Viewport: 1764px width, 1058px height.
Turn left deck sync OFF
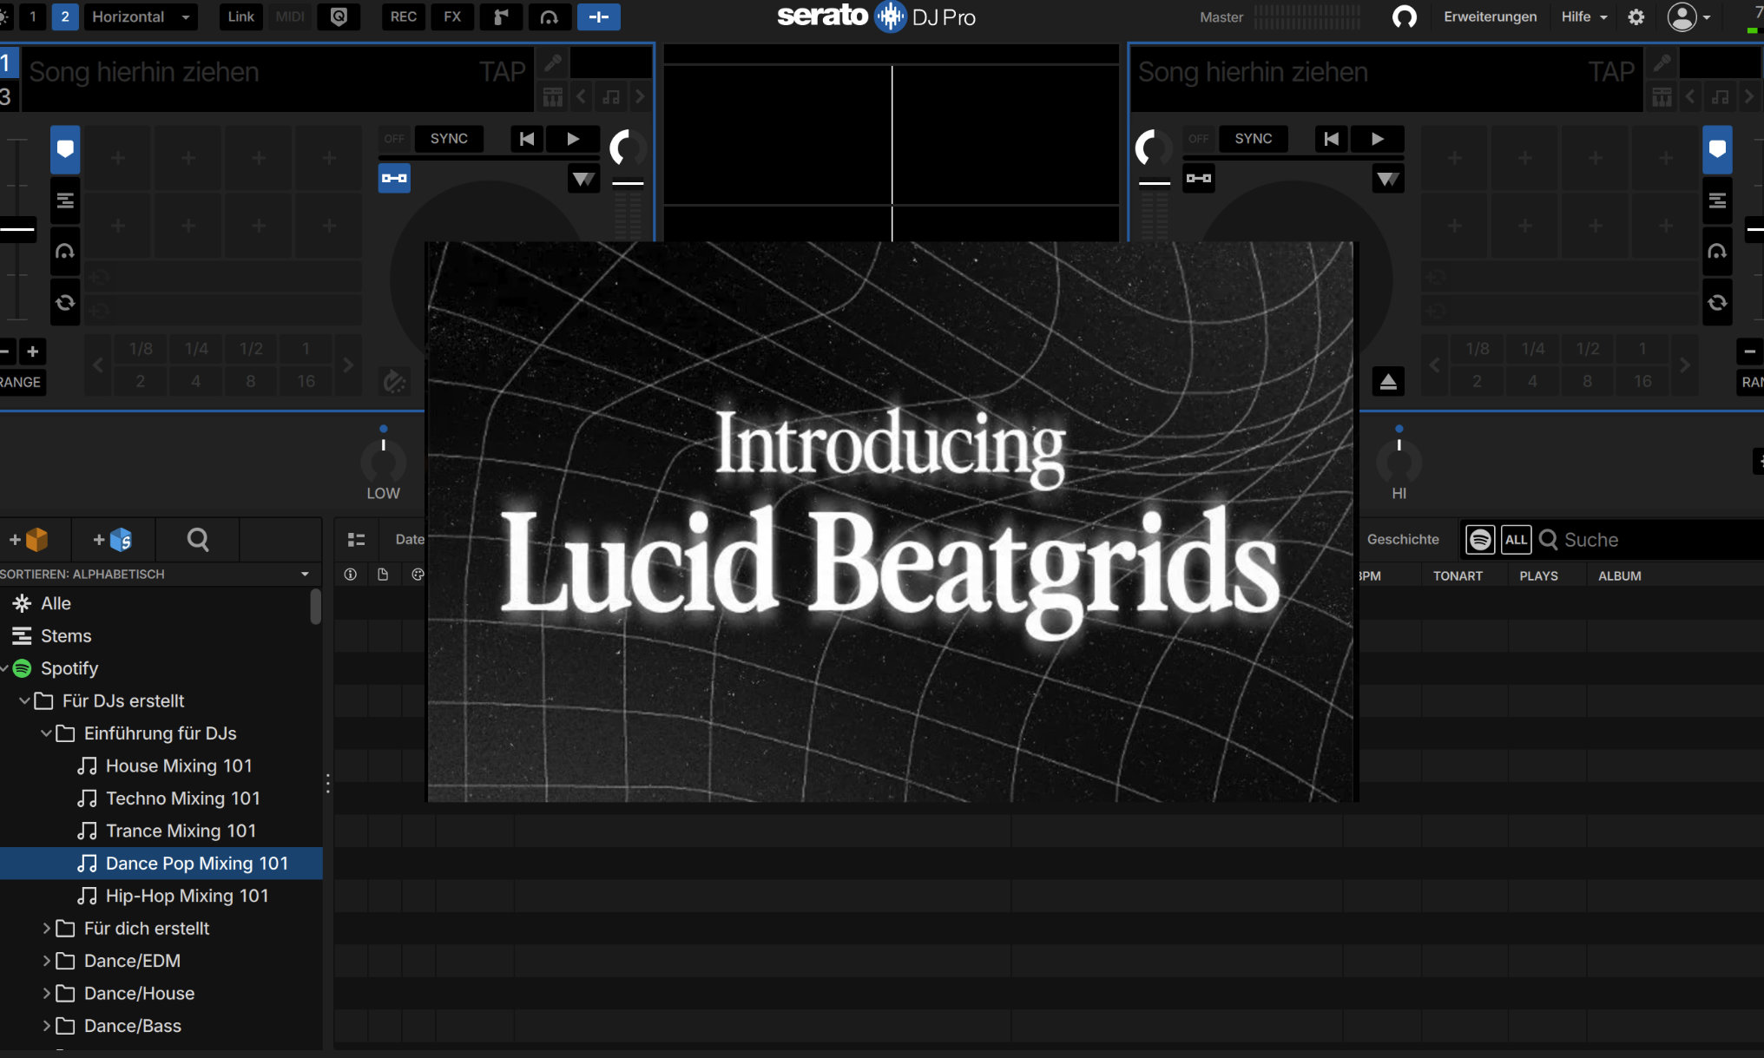(x=395, y=139)
